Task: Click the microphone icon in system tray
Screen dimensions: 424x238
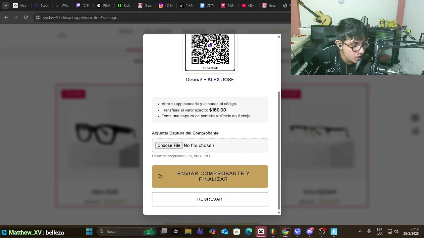Action: click(369, 231)
